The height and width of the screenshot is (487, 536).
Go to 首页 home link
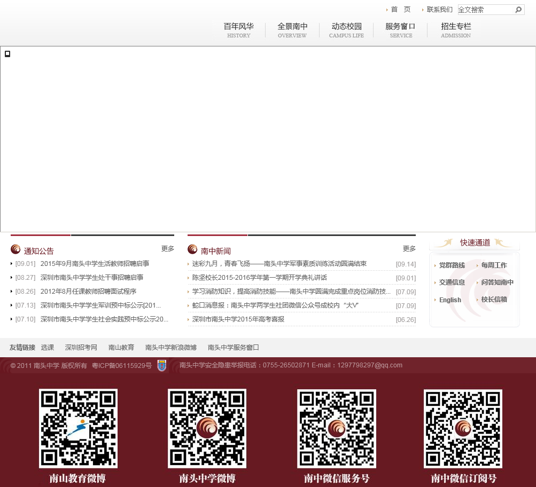point(401,10)
